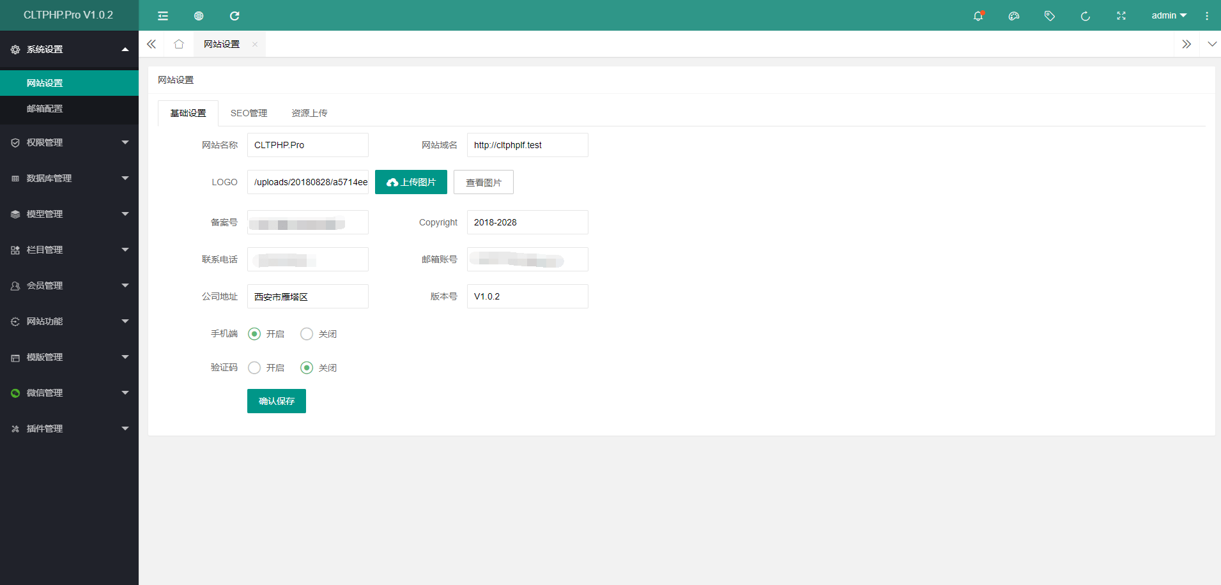This screenshot has height=585, width=1221.
Task: Open the notification bell icon
Action: point(978,16)
